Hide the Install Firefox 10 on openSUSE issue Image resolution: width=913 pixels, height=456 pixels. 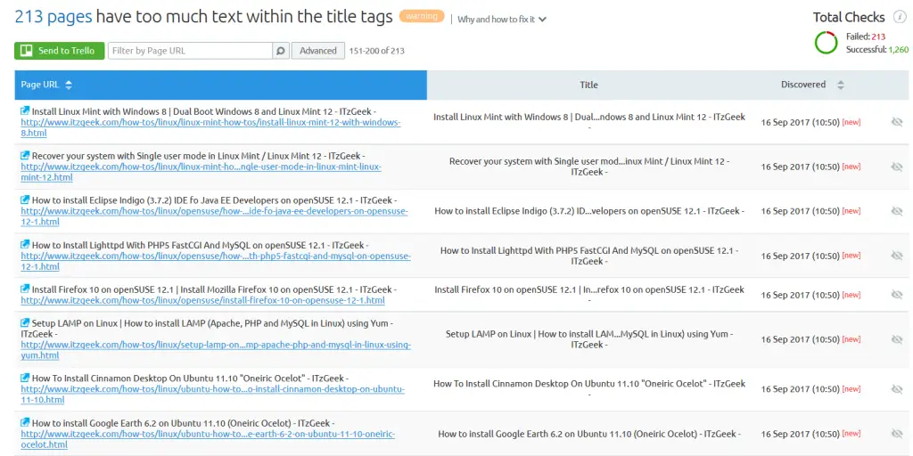click(897, 295)
